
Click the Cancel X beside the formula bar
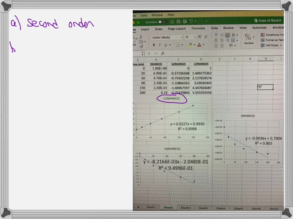pyautogui.click(x=149, y=53)
